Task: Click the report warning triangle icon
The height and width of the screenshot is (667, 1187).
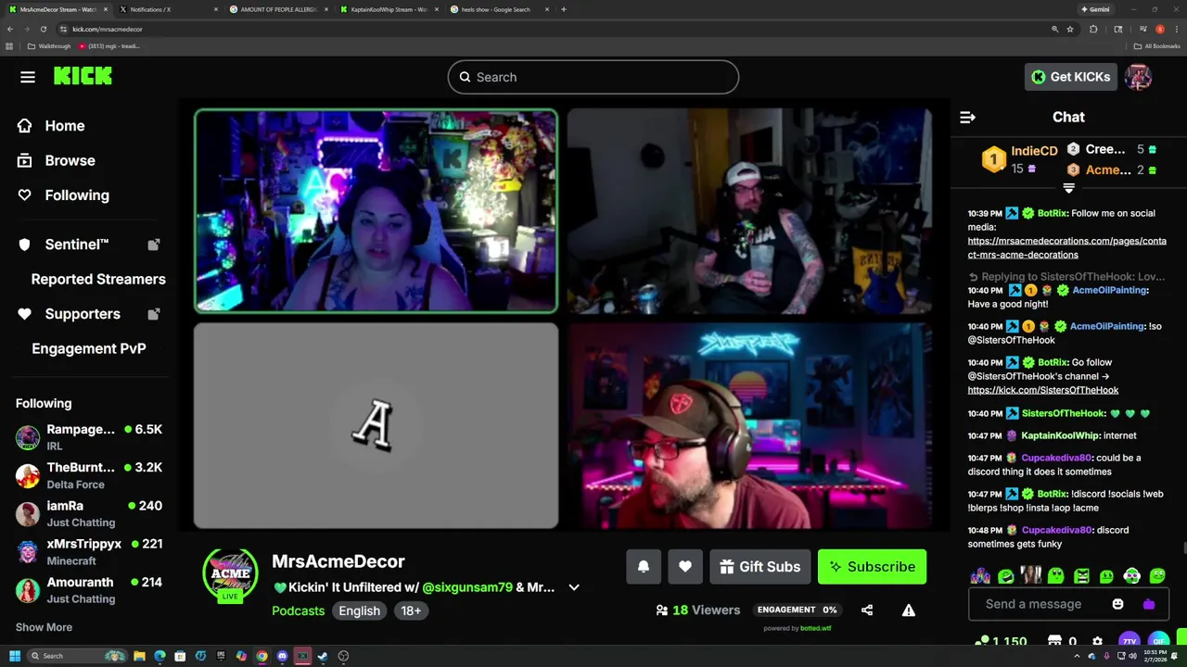Action: [909, 610]
